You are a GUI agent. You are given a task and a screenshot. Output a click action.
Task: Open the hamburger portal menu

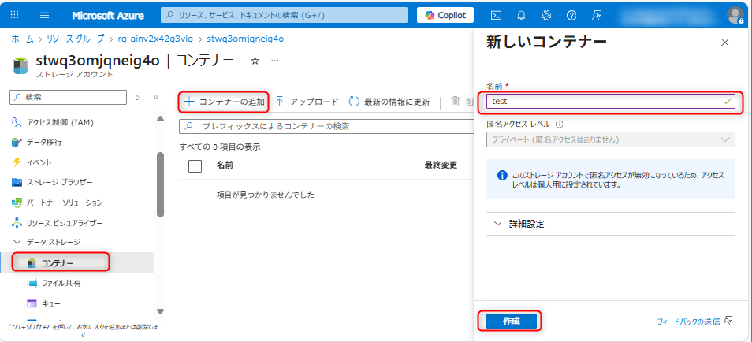click(44, 15)
